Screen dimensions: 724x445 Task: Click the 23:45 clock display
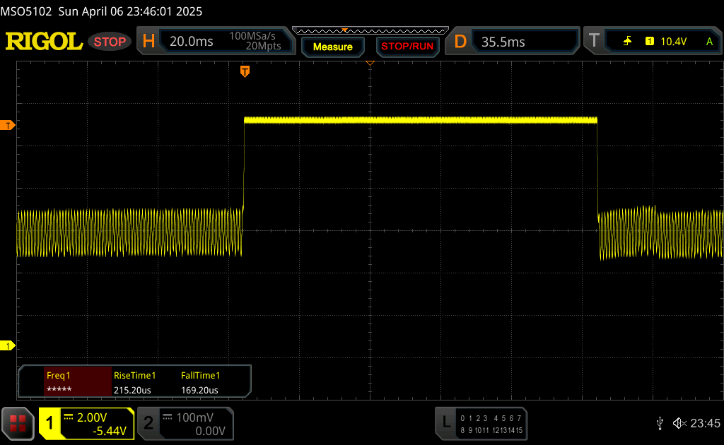(x=705, y=423)
